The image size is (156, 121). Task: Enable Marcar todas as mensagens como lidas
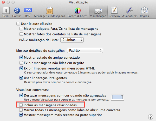[x=21, y=110]
